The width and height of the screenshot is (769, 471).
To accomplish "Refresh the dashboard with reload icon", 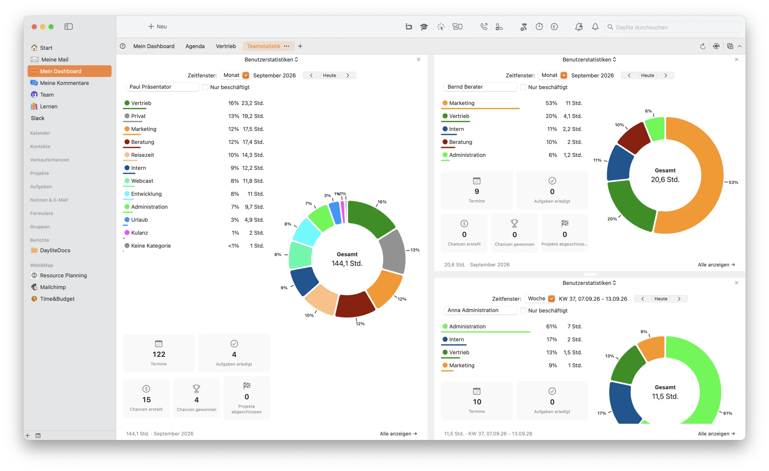I will [703, 46].
